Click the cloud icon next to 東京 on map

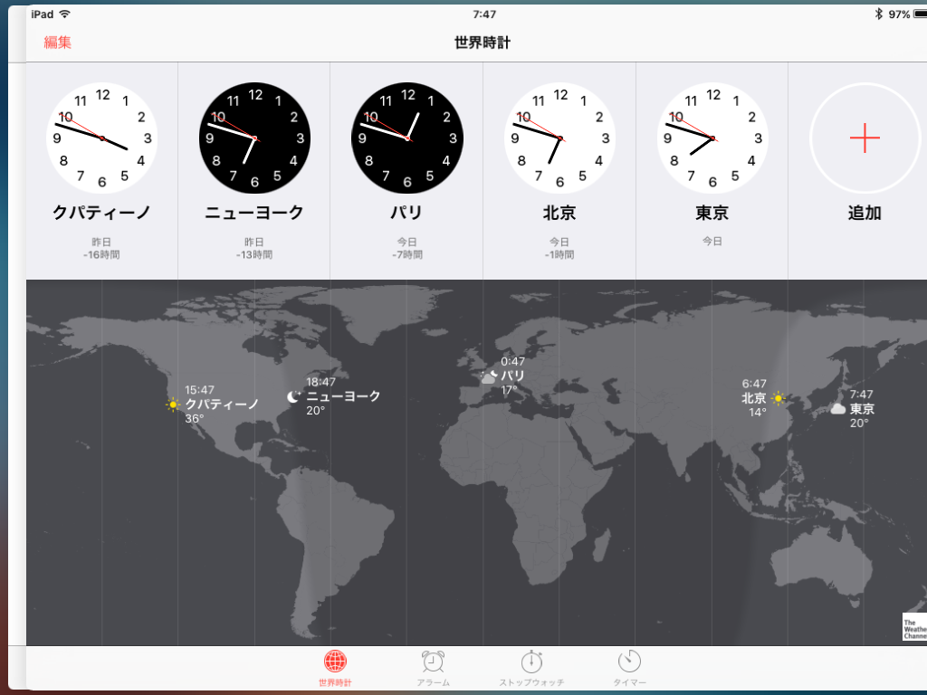click(x=837, y=409)
